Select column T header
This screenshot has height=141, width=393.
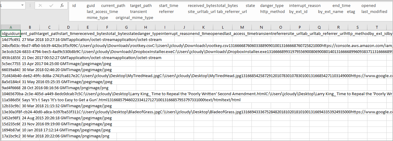pyautogui.click(x=377, y=27)
